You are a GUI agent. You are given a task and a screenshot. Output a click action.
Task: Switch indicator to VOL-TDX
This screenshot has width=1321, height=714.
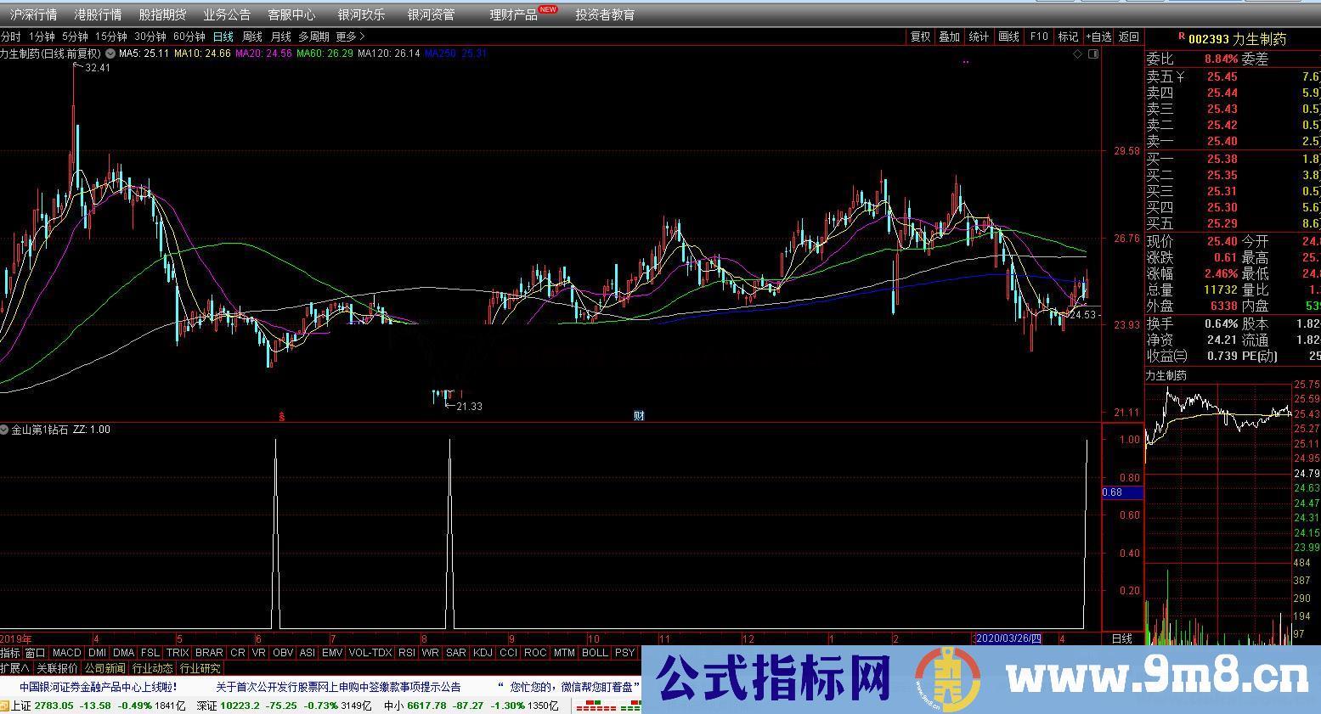370,653
